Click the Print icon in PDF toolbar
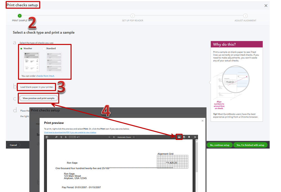281x192 pixels. pyautogui.click(x=179, y=137)
